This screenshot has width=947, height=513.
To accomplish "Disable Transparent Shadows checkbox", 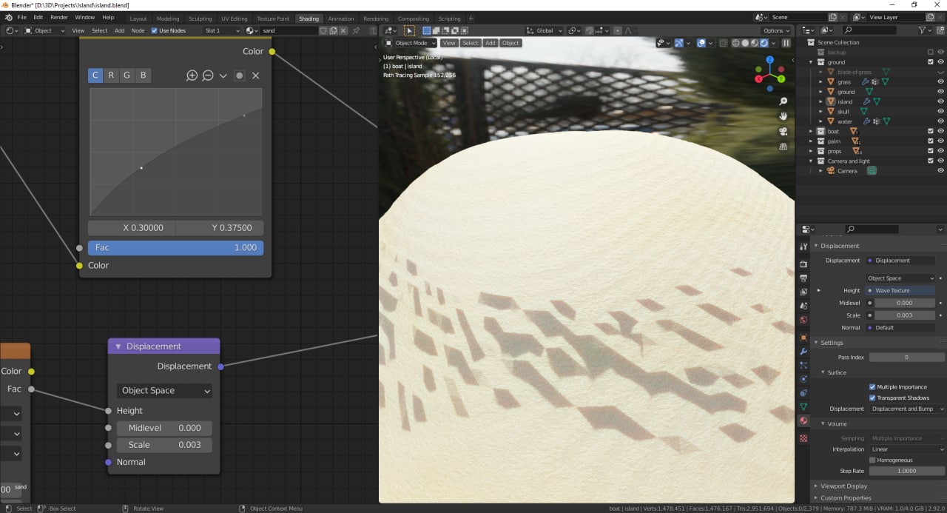I will click(872, 398).
